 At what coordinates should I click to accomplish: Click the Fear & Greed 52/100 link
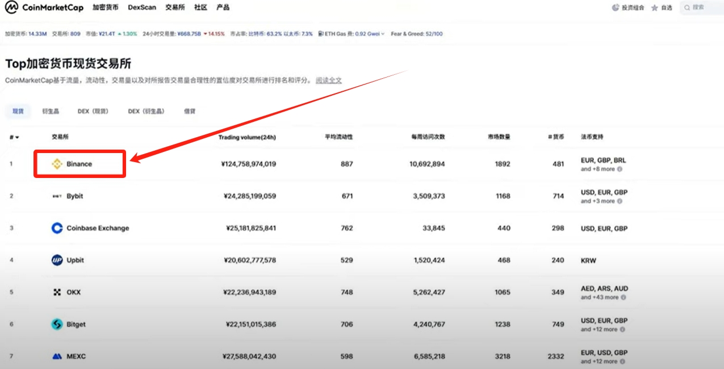click(x=417, y=34)
